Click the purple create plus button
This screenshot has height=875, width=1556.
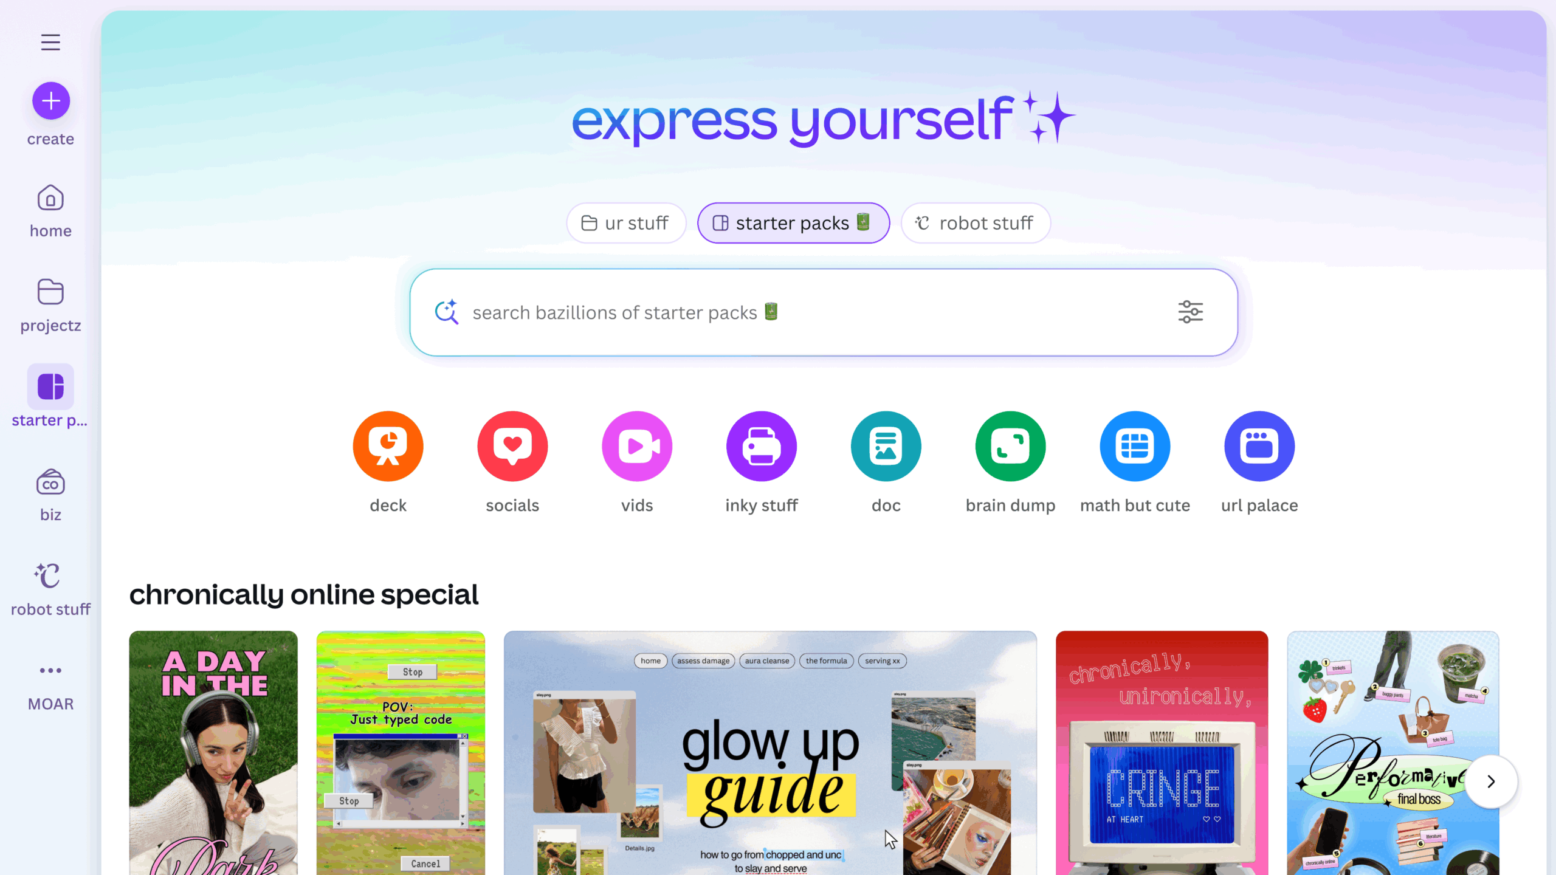51,101
